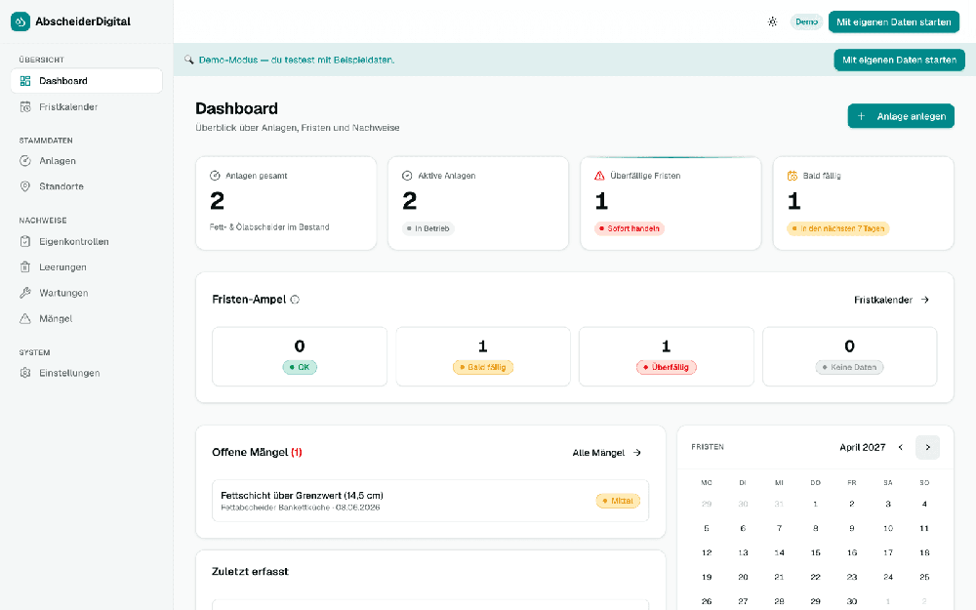This screenshot has height=610, width=976.
Task: Select April 19 in the calendar
Action: (707, 577)
